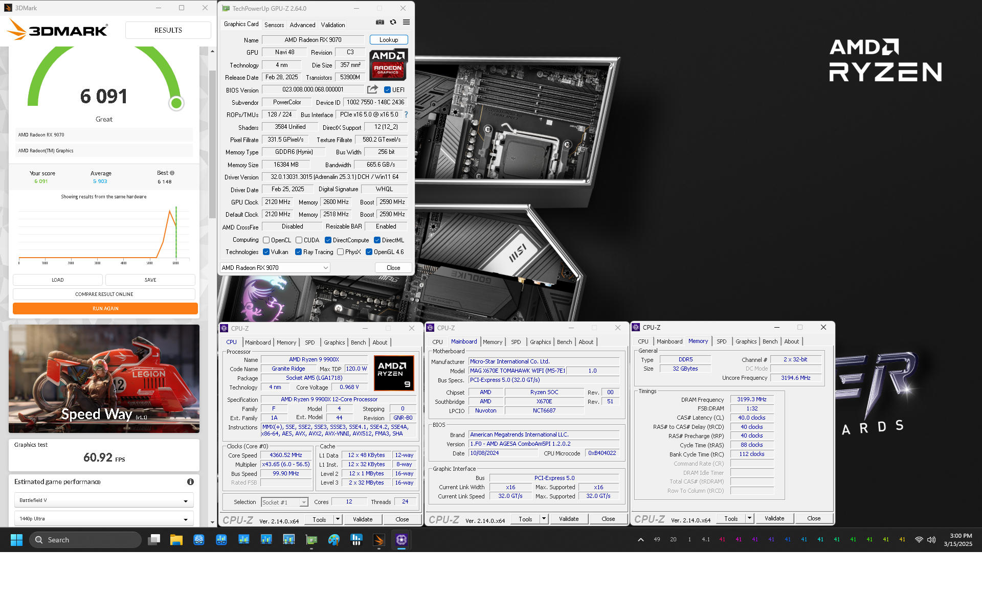Click the AMD Ryzen 9 logo in CPU-Z

click(x=393, y=373)
